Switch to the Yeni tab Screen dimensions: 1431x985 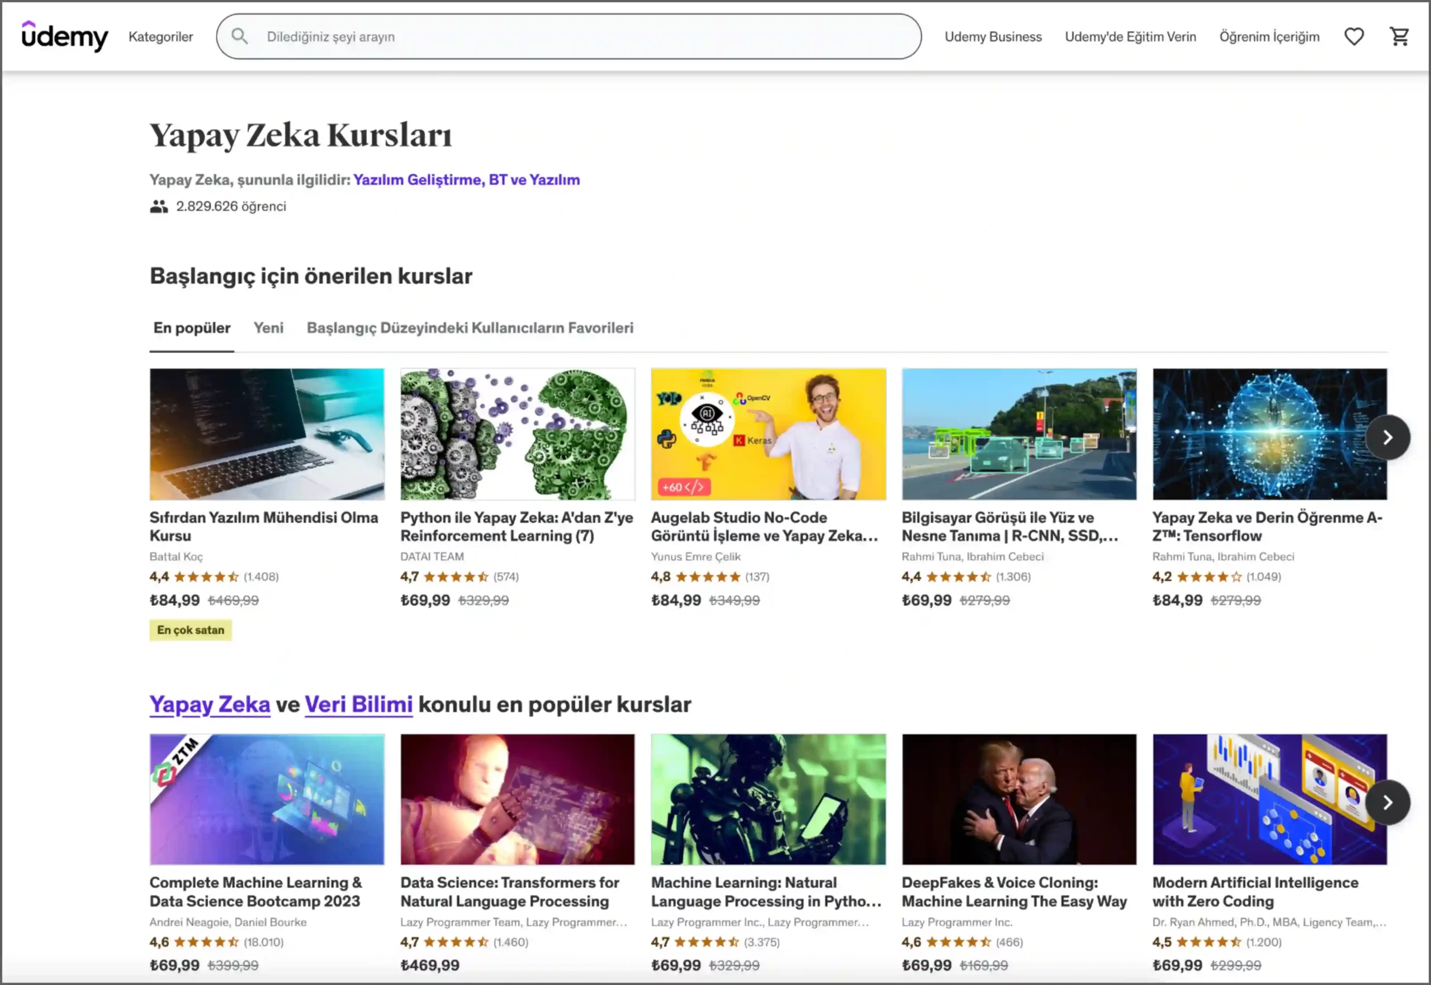[268, 328]
